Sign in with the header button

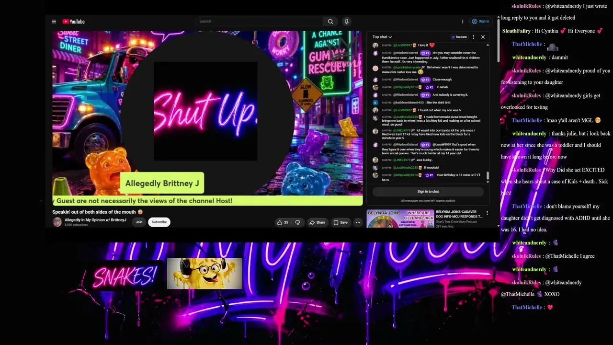click(x=480, y=22)
